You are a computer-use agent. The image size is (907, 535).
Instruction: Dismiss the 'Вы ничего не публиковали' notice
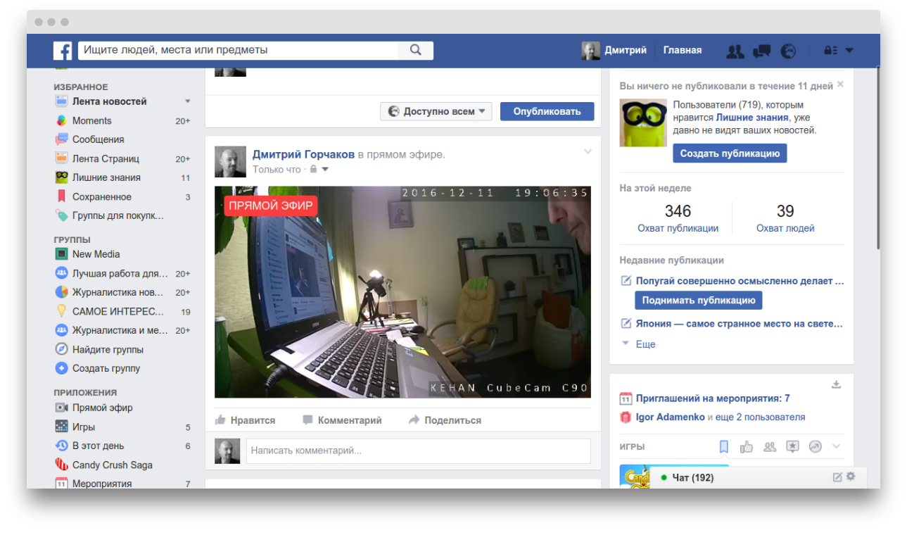click(x=840, y=84)
